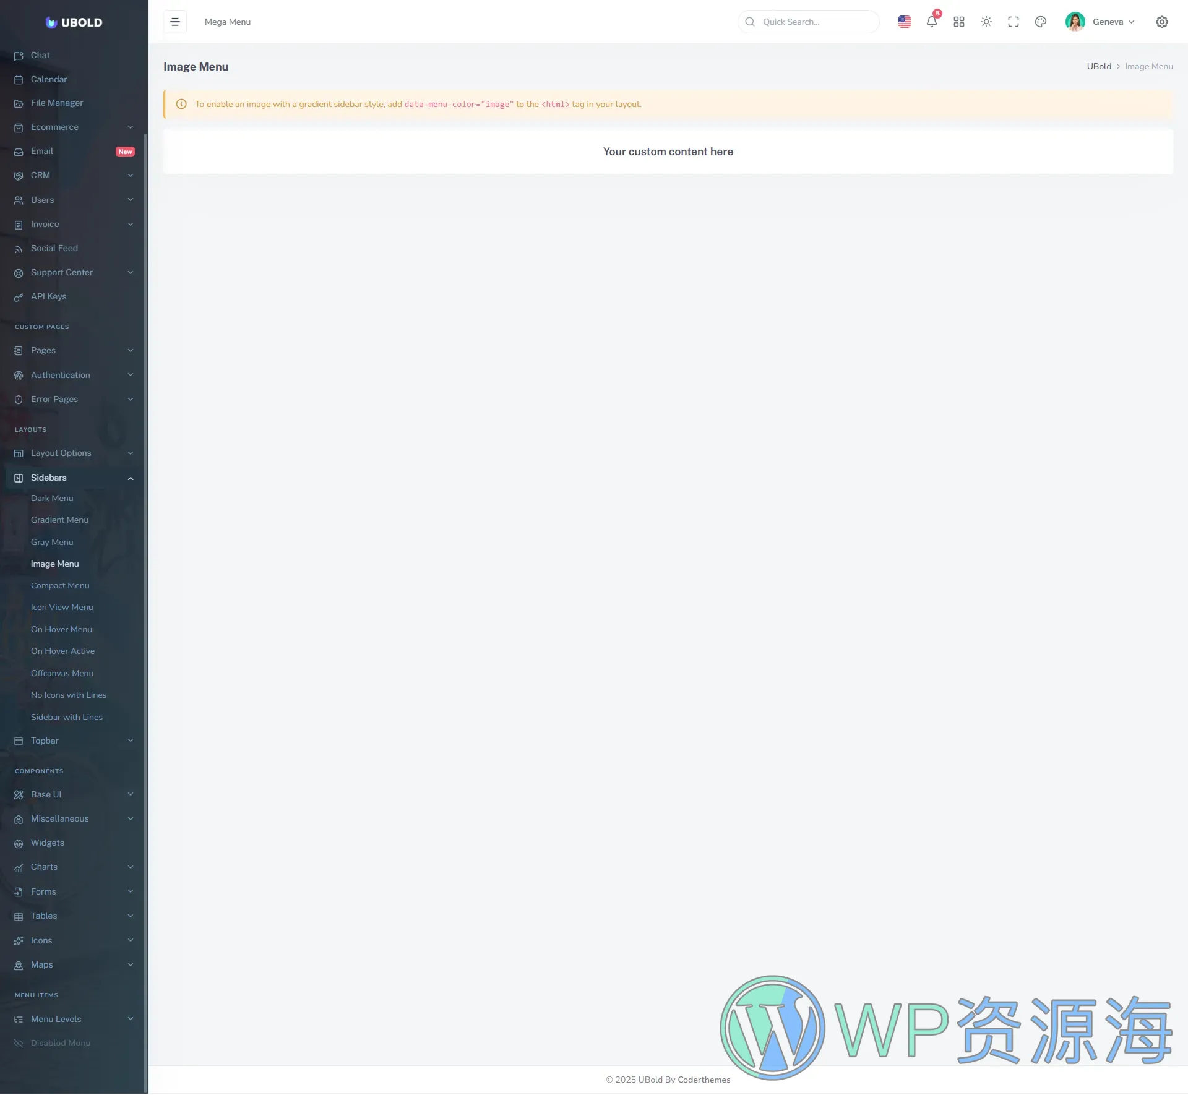Toggle sidebar with hamburger button
This screenshot has width=1188, height=1095.
pos(175,22)
